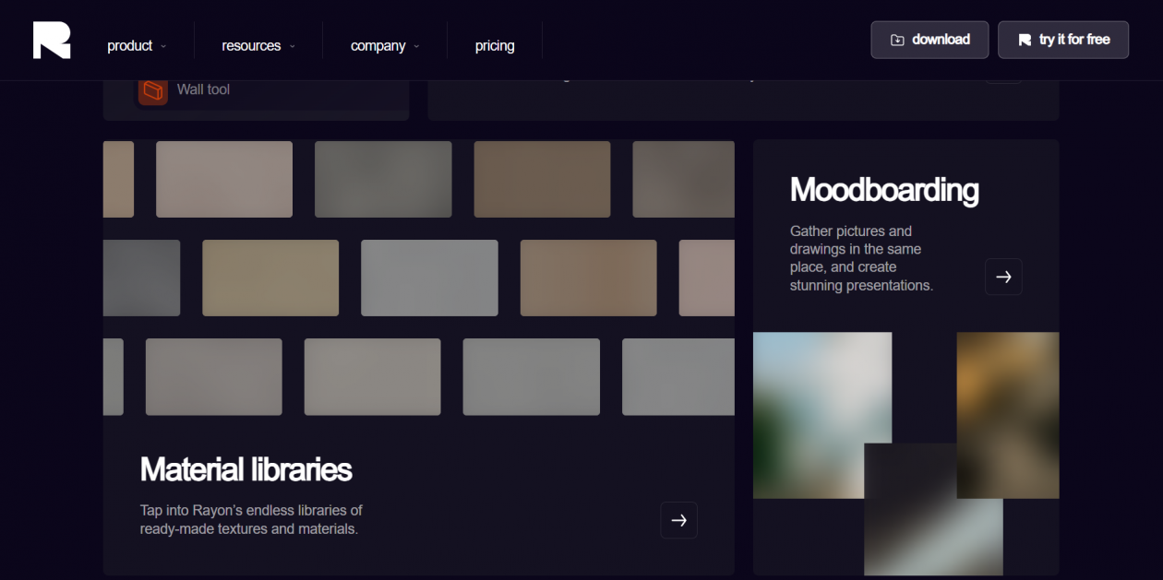
Task: Expand the product menu chevron
Action: coord(163,46)
